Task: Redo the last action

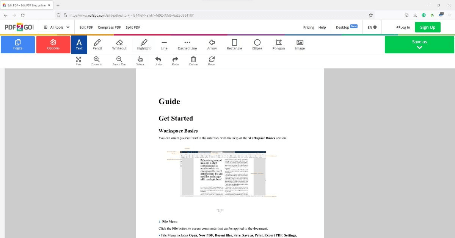Action: click(x=175, y=61)
